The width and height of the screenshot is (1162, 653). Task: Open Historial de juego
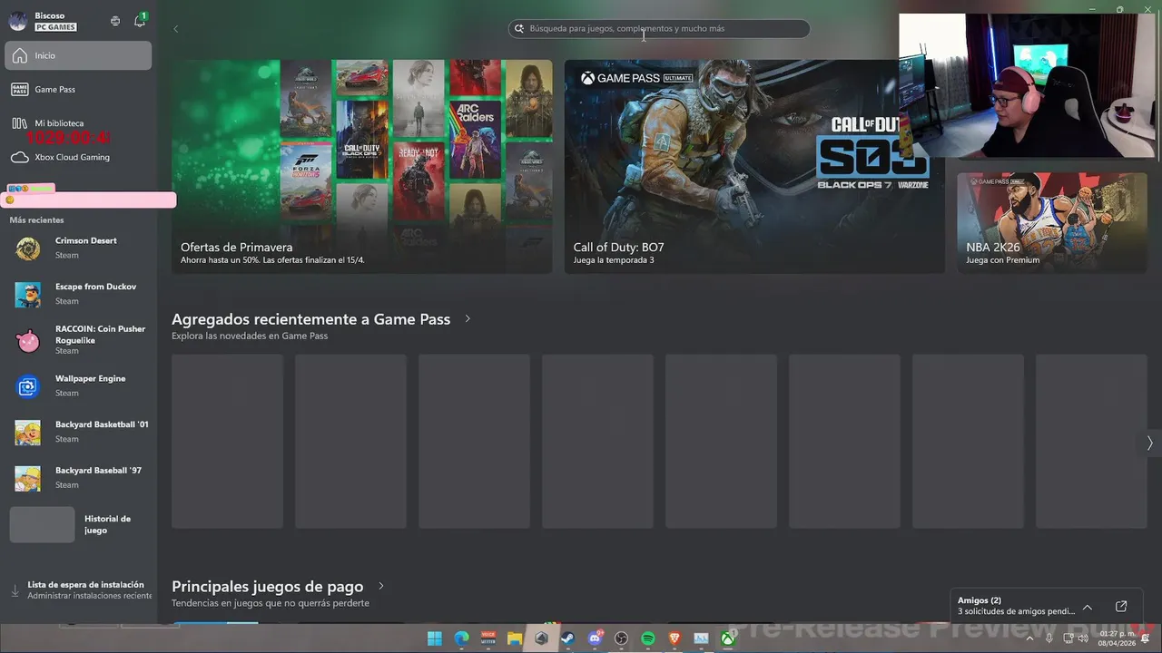78,524
